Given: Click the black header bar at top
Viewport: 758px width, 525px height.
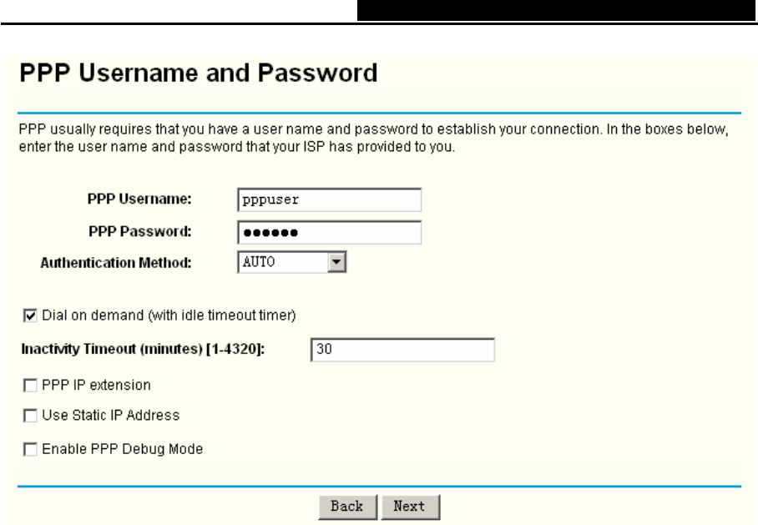Looking at the screenshot, I should [556, 10].
